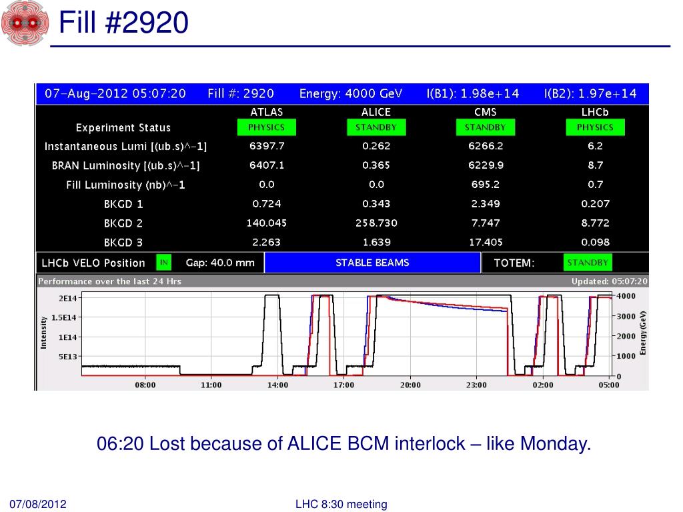Click LHCb BKGD 1 value 0.207
Viewport: 683px width, 512px height.
click(595, 203)
